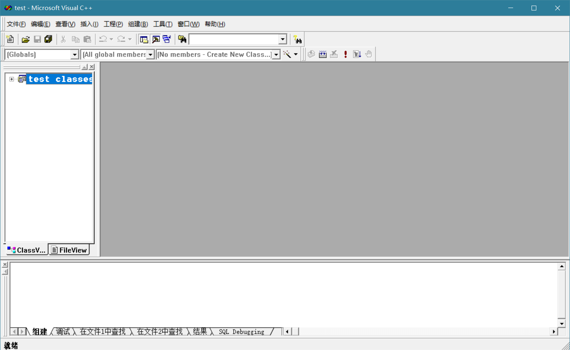Switch to the FileView tab

[x=69, y=250]
